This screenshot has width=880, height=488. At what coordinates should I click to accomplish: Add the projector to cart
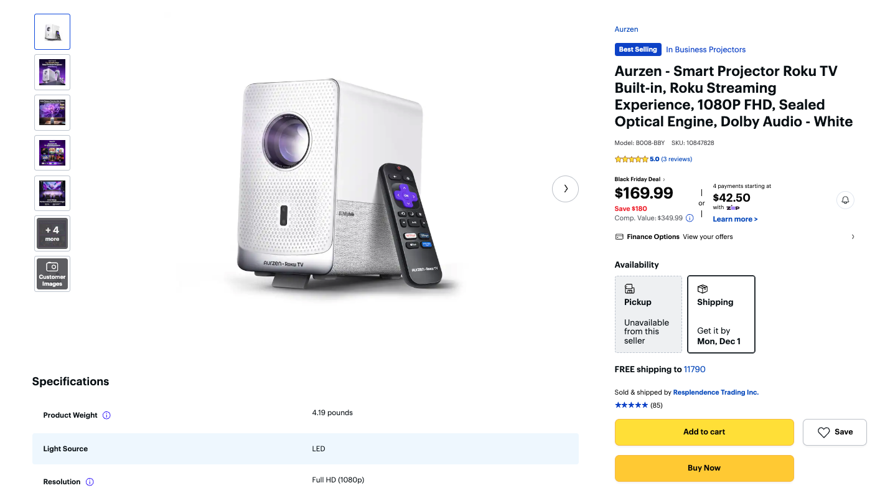coord(704,432)
